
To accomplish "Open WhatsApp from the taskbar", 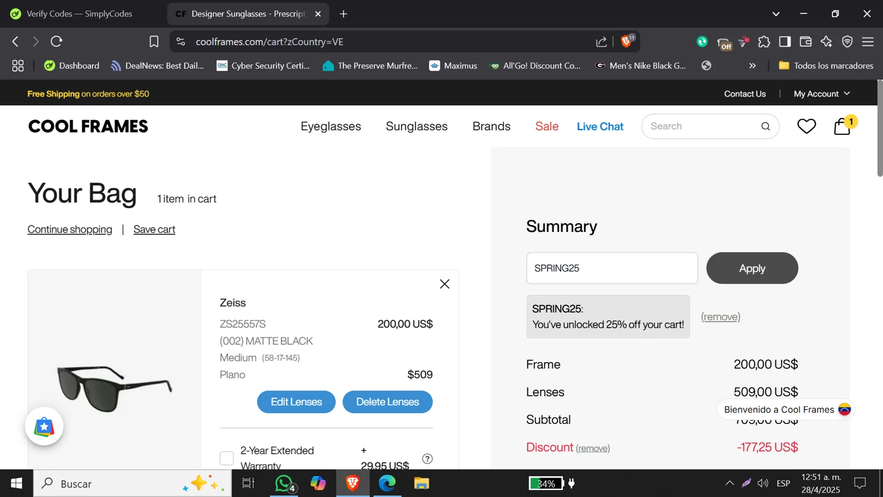I will 285,483.
